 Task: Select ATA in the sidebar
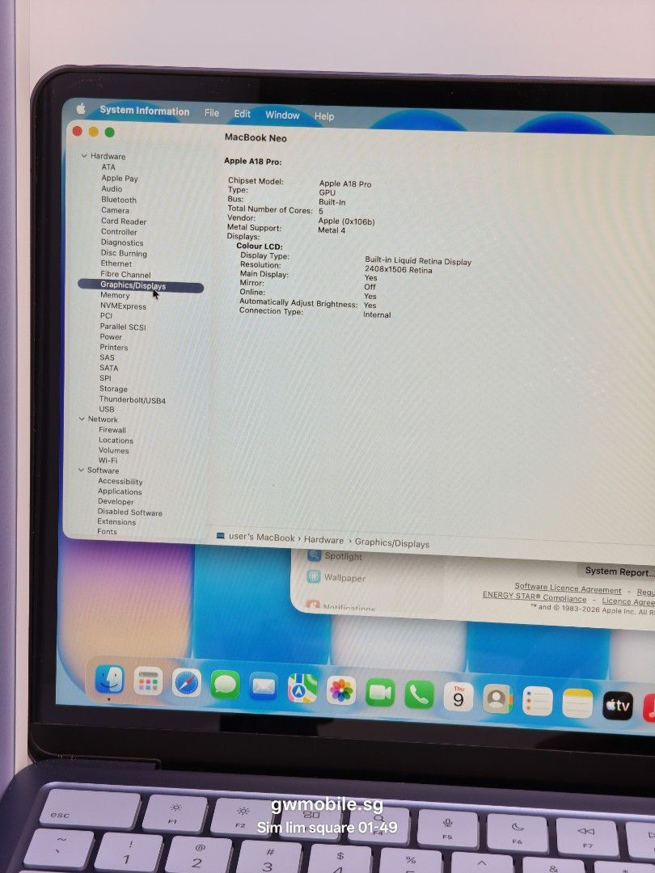point(108,167)
